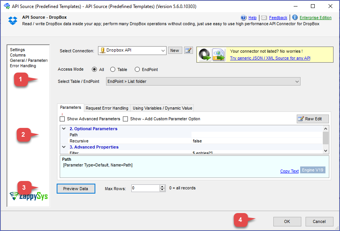
Task: Decrease Max Rows with down spinner arrow
Action: click(162, 190)
